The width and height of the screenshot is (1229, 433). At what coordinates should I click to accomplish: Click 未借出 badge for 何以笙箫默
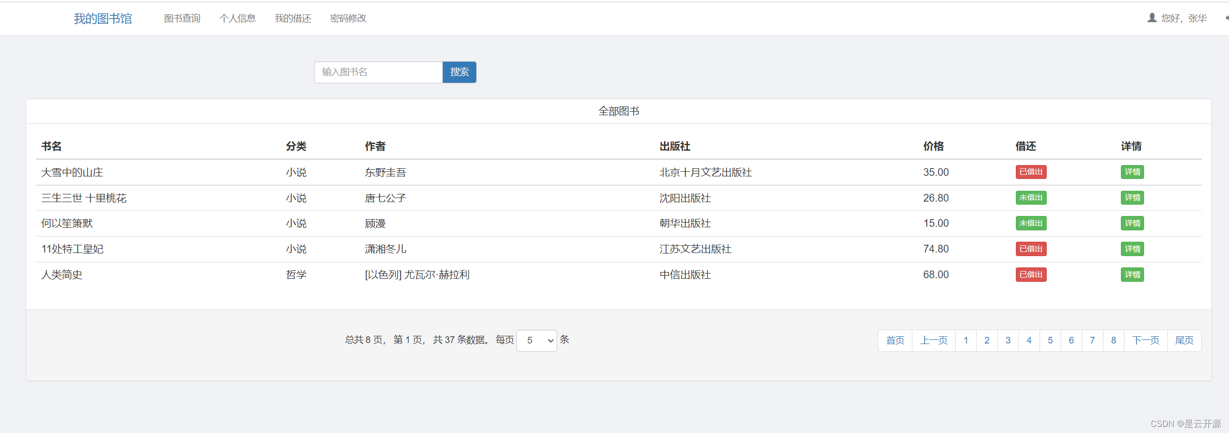[1031, 223]
